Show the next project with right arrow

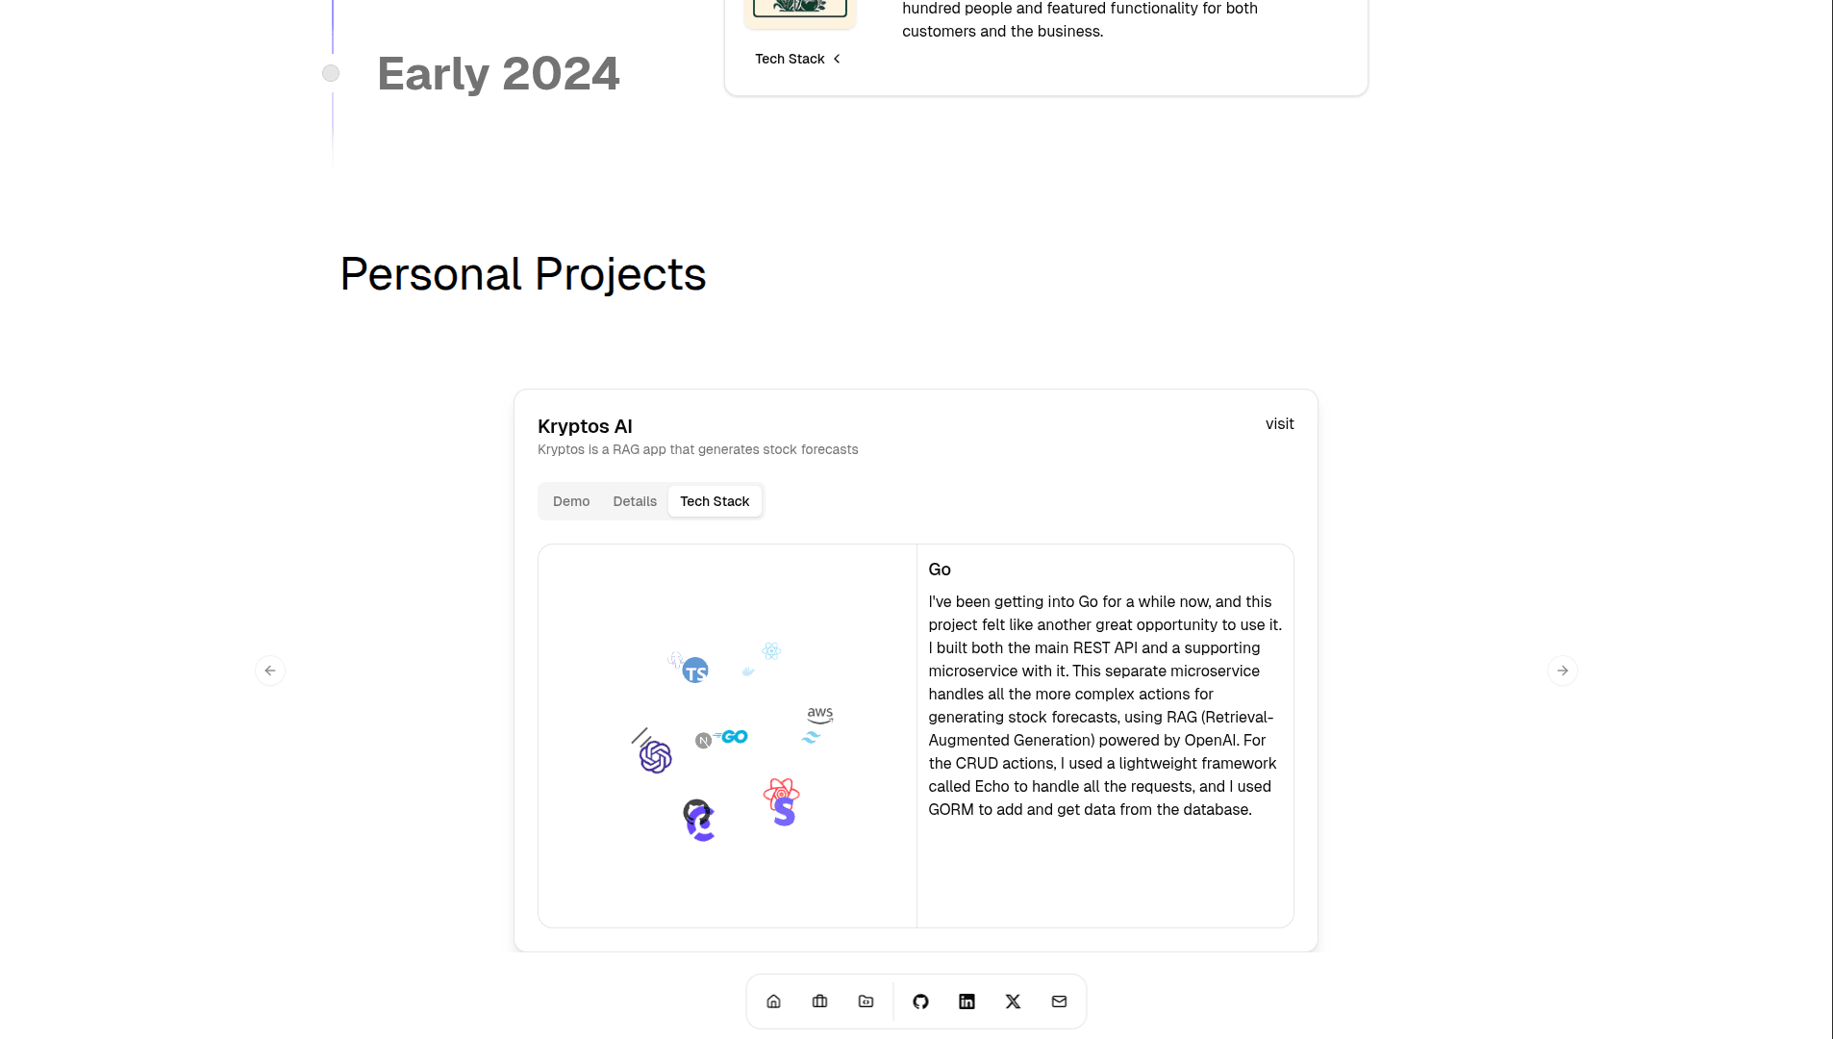tap(1563, 671)
